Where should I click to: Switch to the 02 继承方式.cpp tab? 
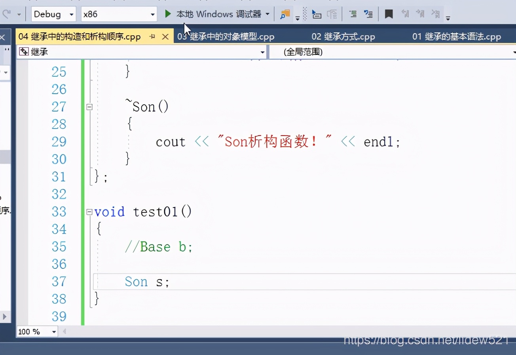click(343, 36)
